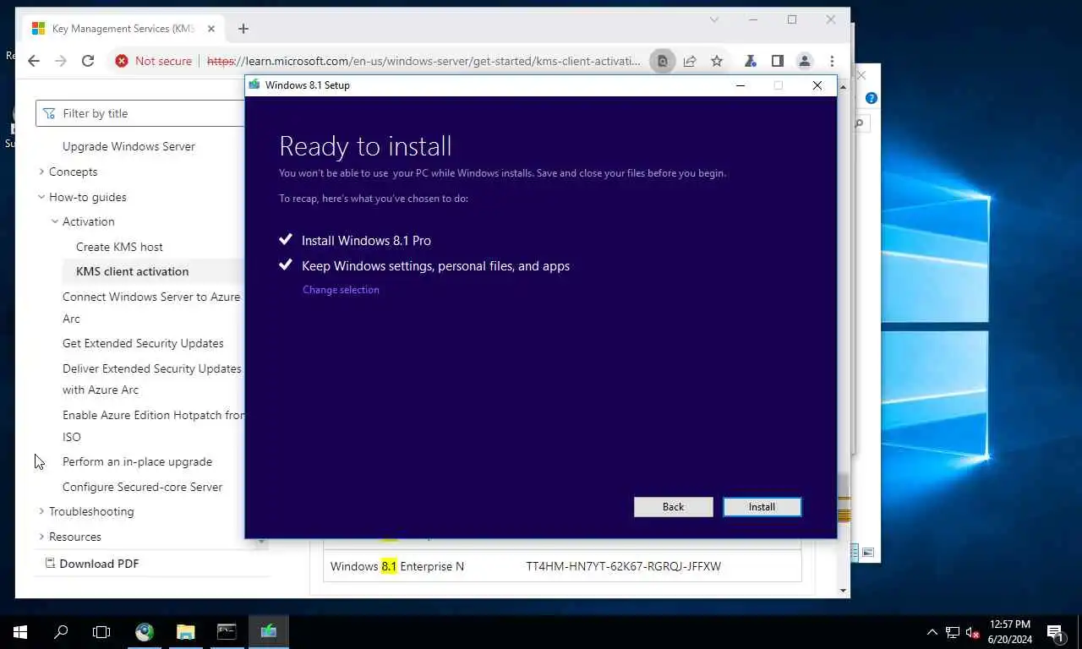Click the URL address bar
The width and height of the screenshot is (1082, 649).
(x=424, y=61)
